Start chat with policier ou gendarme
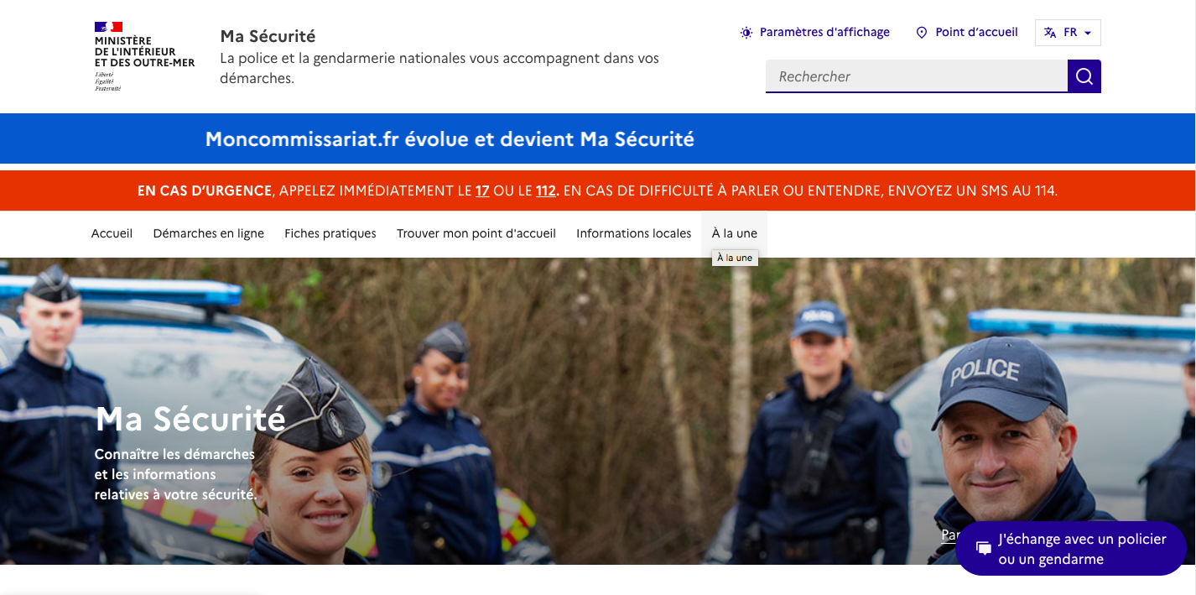Screen dimensions: 1196x595 (1071, 549)
